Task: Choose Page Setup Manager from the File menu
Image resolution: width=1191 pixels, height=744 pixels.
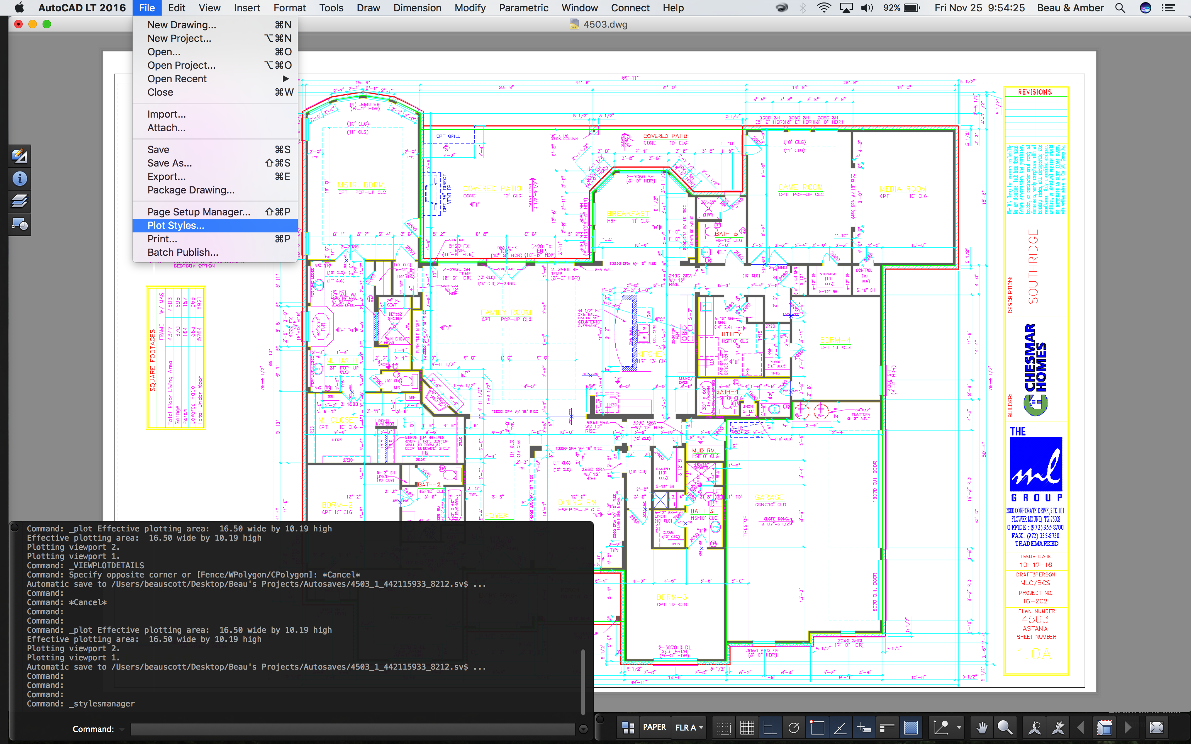Action: (x=198, y=212)
